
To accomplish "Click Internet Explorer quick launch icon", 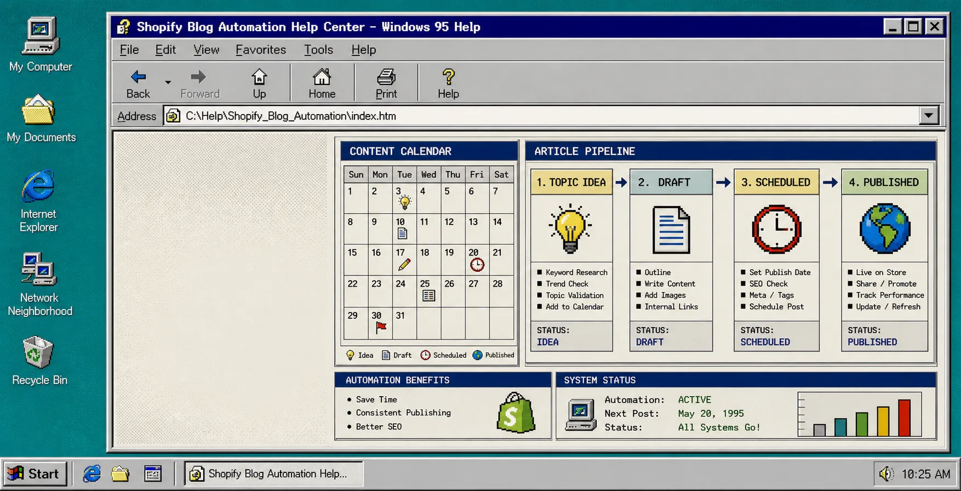I will coord(91,473).
